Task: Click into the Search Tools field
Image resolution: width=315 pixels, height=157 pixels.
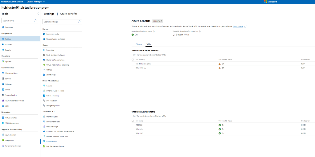Action: pos(18,21)
